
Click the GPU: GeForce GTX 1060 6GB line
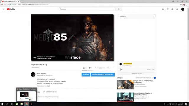click(x=46, y=79)
